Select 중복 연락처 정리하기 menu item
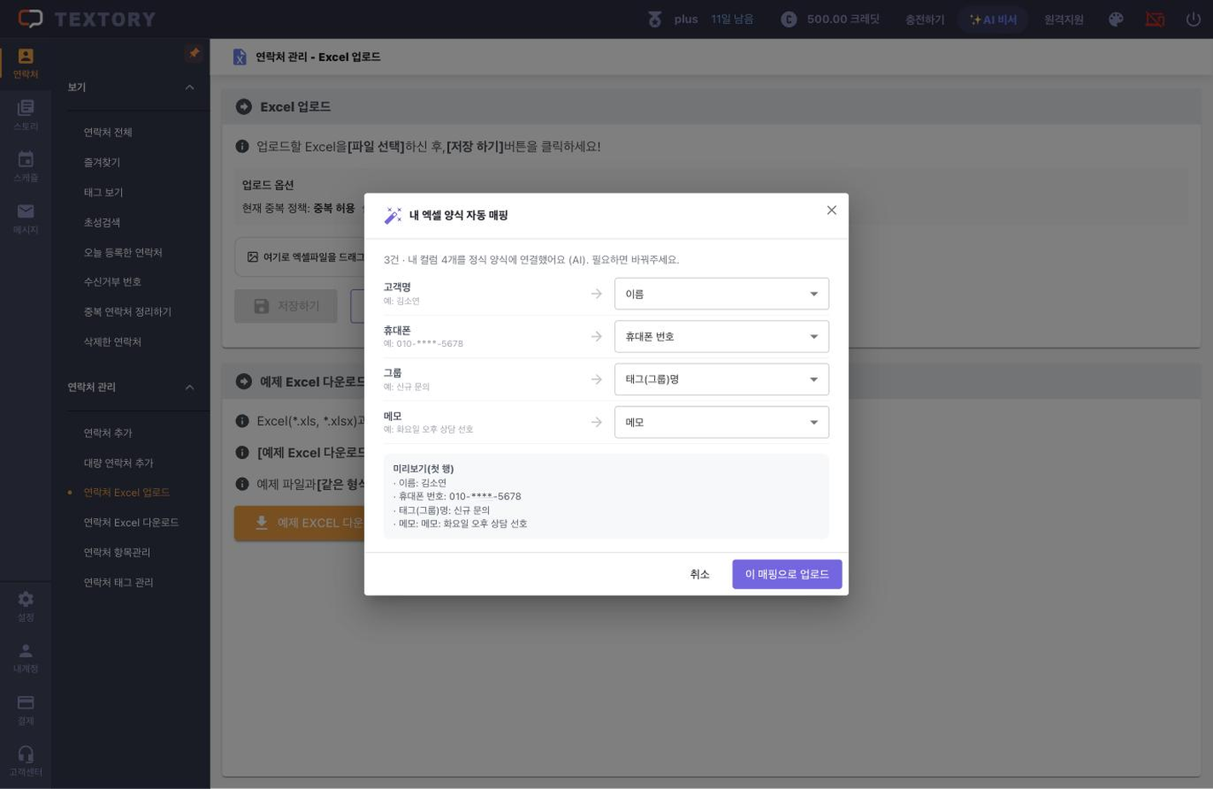Screen dimensions: 1213x789 pos(128,312)
